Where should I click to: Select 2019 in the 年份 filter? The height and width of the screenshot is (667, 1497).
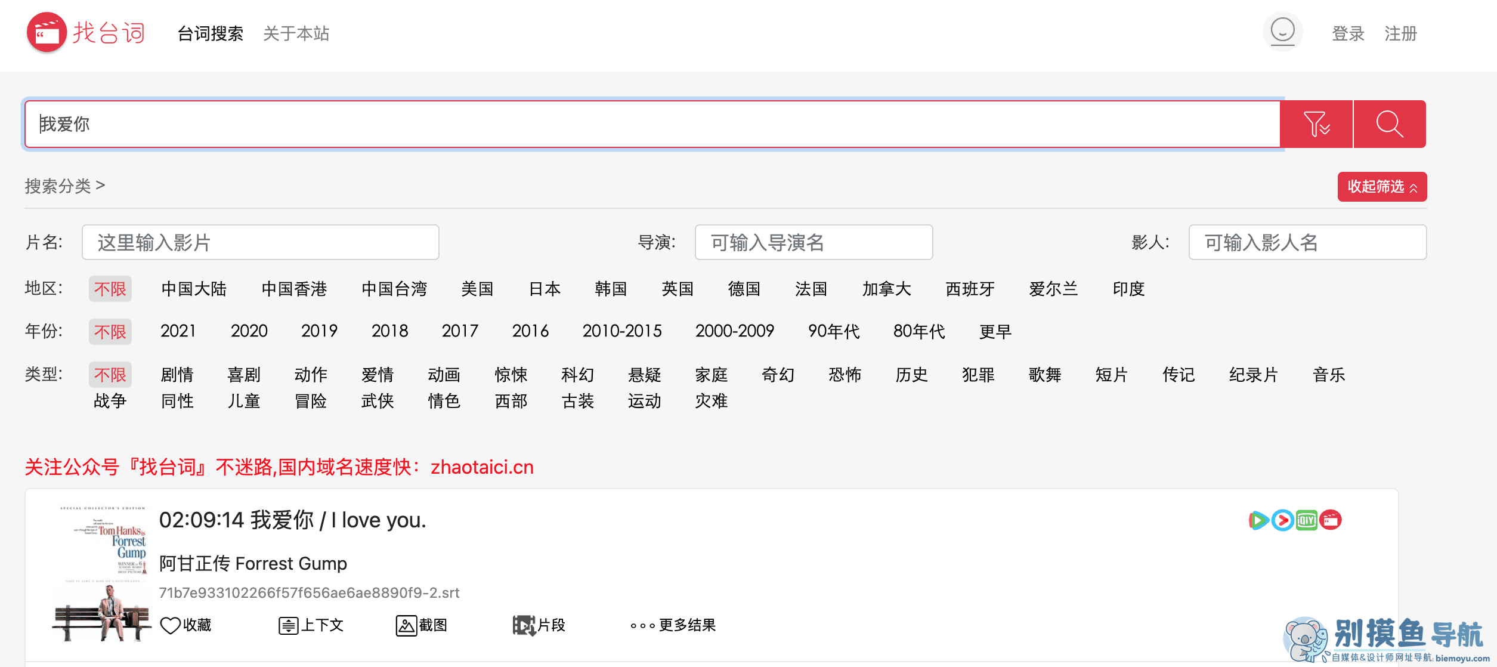(320, 331)
